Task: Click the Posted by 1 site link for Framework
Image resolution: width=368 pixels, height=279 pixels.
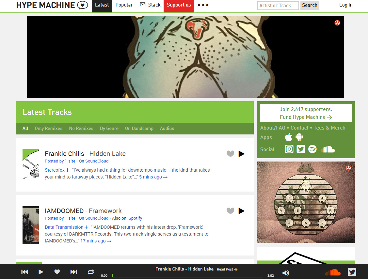Action: point(60,218)
